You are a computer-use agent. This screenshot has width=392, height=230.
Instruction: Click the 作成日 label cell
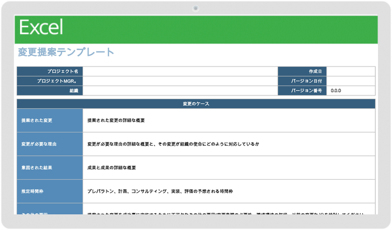pos(302,71)
